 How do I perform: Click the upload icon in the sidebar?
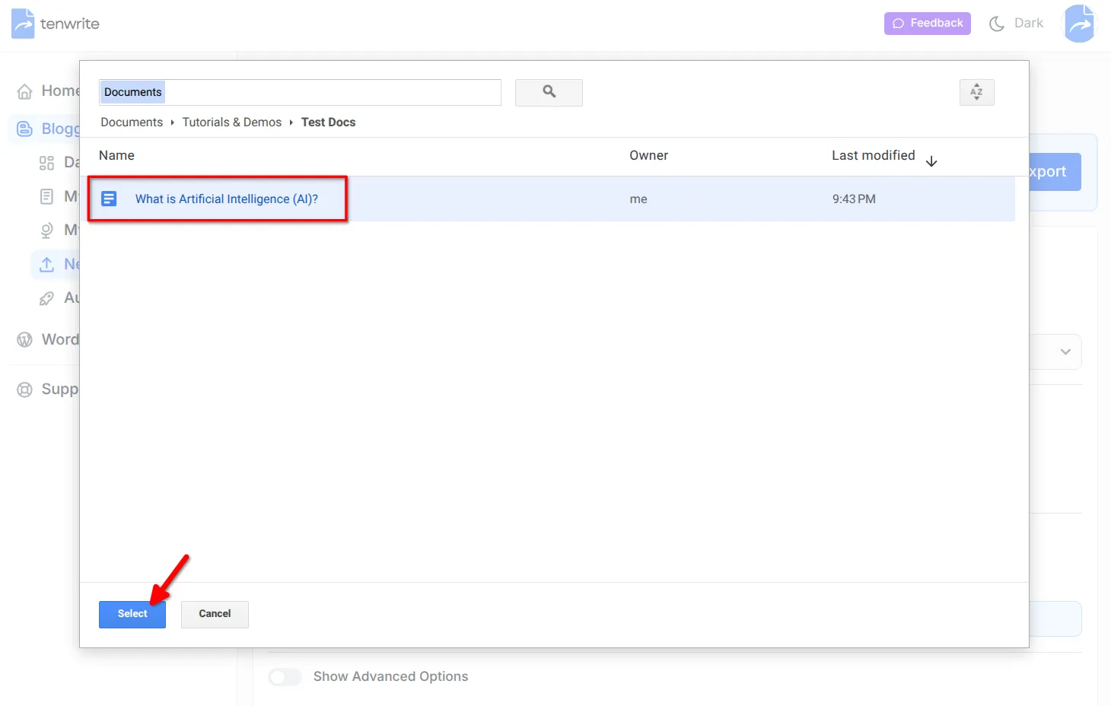46,264
